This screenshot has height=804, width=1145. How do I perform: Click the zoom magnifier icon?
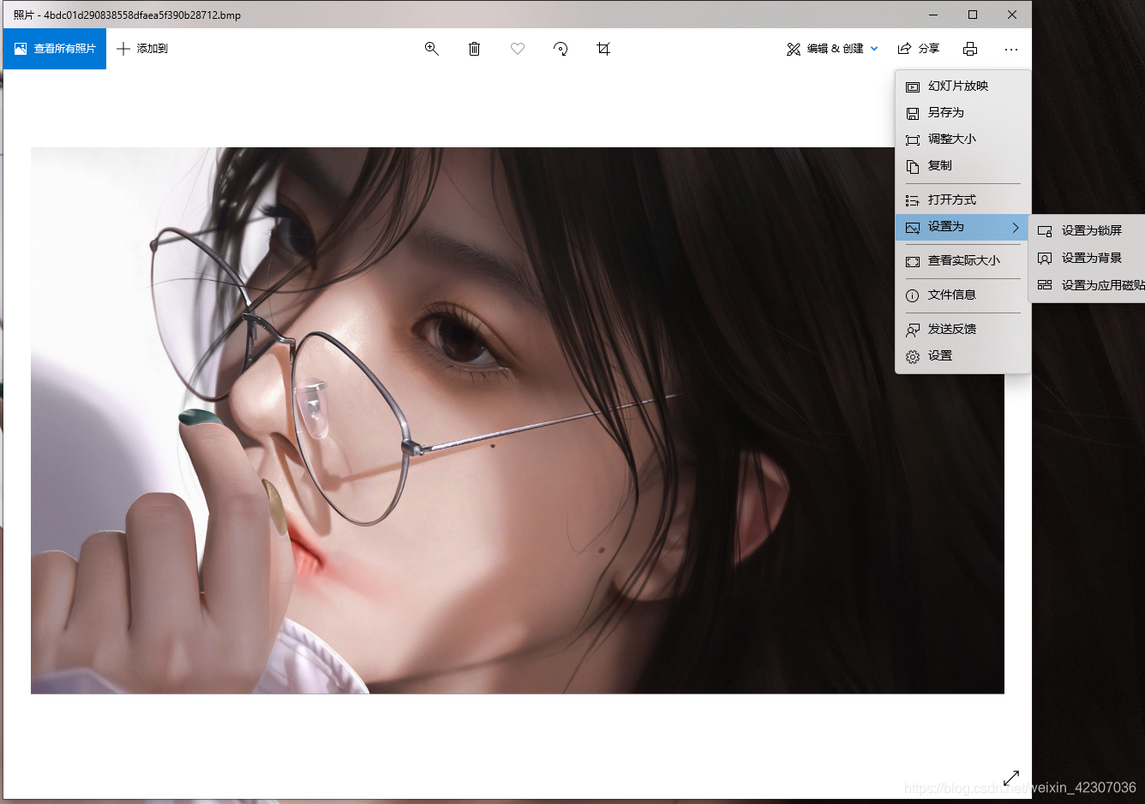pos(432,49)
